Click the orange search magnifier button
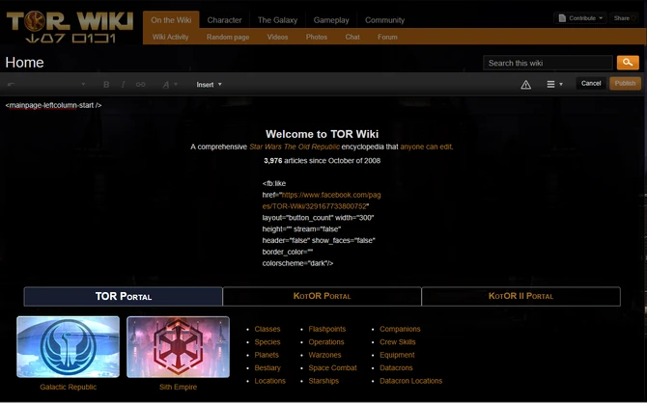The height and width of the screenshot is (403, 647). pyautogui.click(x=628, y=63)
